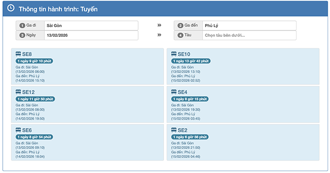This screenshot has height=173, width=330.
Task: Click the train icon next to SE12
Action: (18, 92)
